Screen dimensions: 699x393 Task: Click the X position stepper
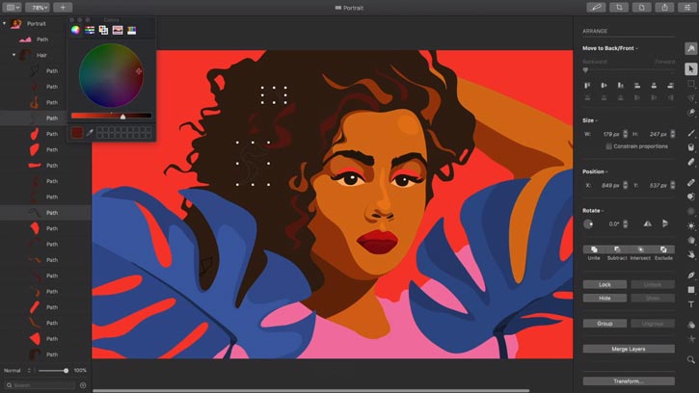(625, 185)
